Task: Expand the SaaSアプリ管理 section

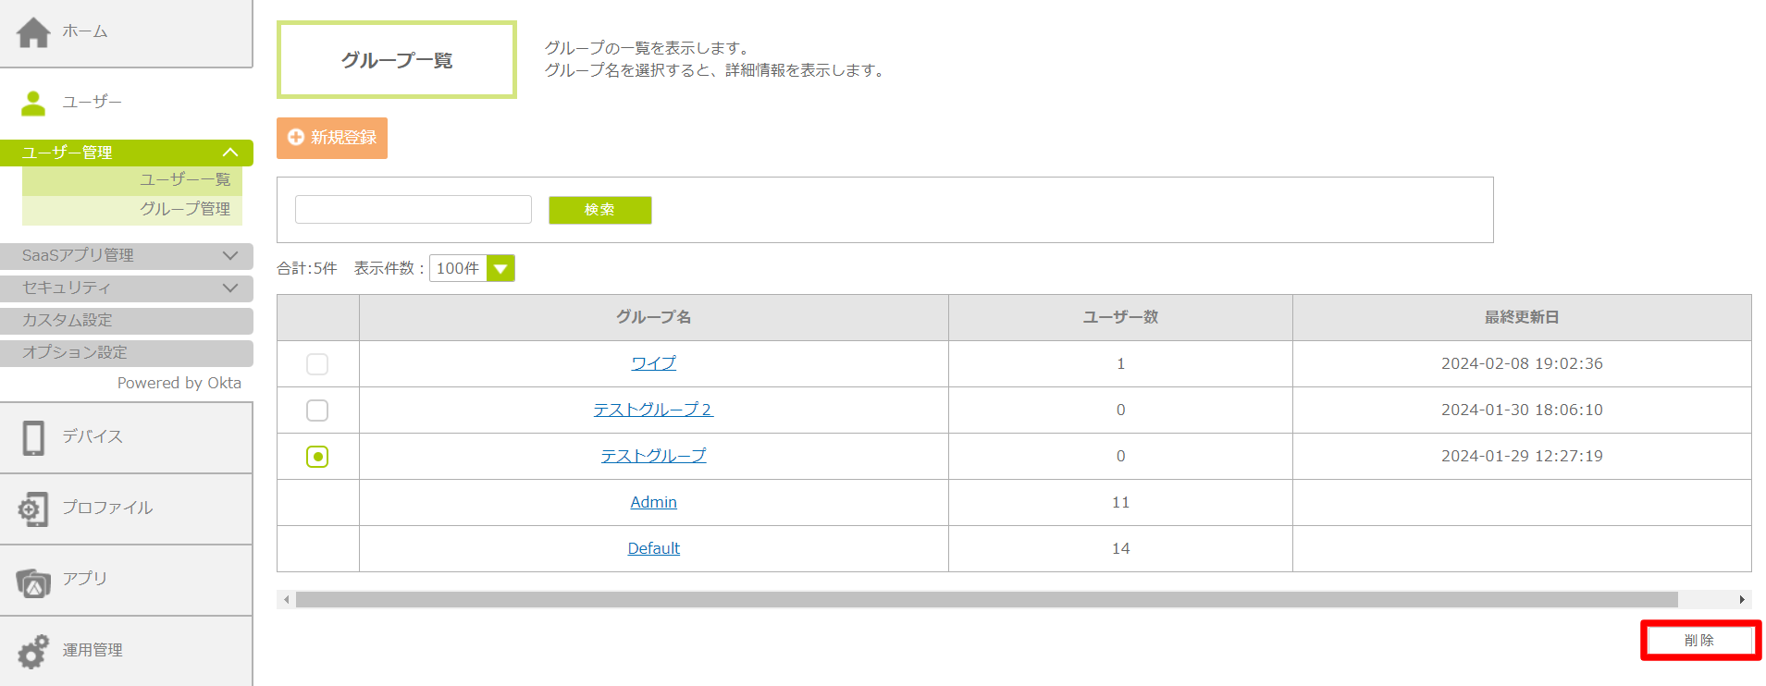Action: (230, 255)
